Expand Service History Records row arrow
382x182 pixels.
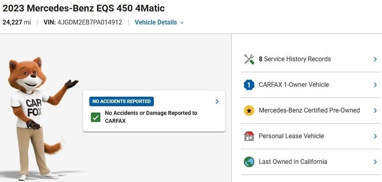(x=375, y=59)
